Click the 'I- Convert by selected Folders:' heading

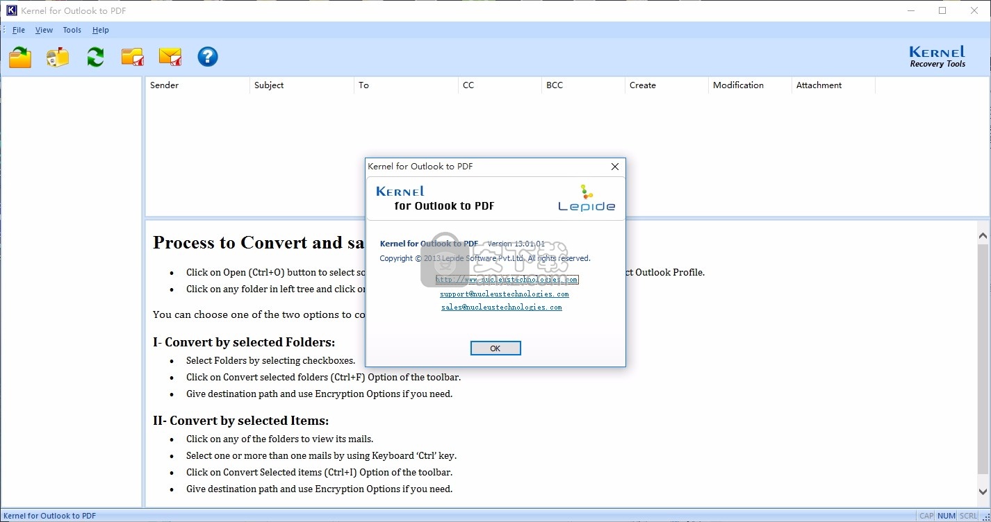pyautogui.click(x=244, y=342)
